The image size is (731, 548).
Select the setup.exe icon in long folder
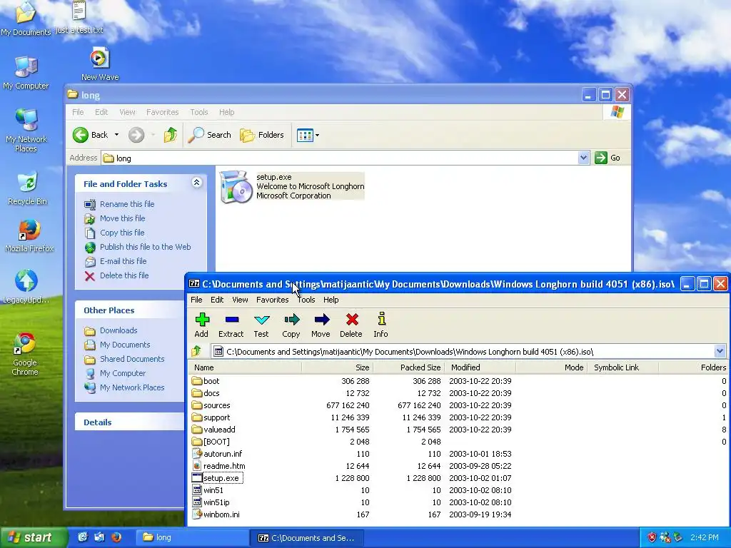pos(236,186)
